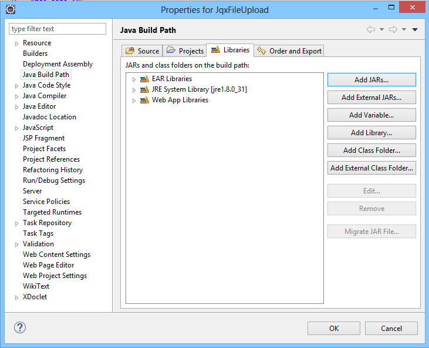The image size is (429, 348).
Task: Open the back history dropdown arrow
Action: 381,29
